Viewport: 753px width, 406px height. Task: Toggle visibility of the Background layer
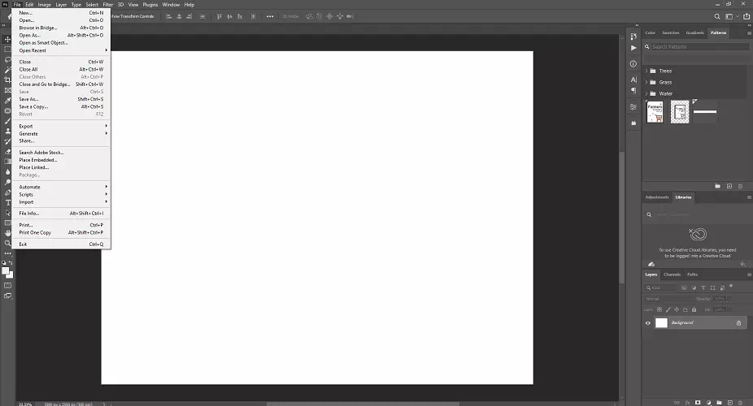[648, 323]
